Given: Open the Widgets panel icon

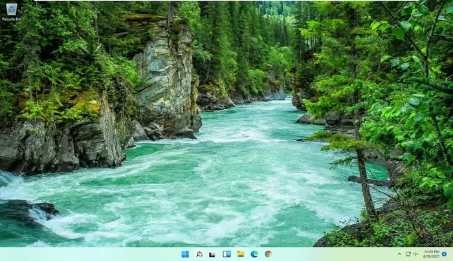Looking at the screenshot, I should (226, 254).
